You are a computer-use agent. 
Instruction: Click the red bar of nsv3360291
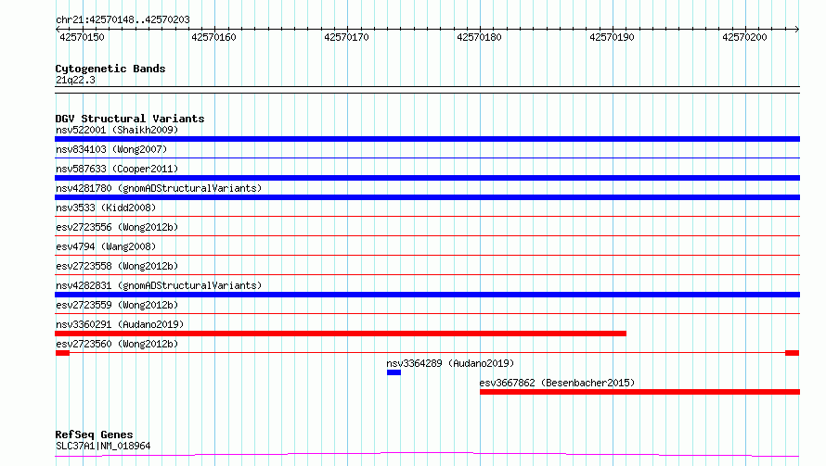341,334
